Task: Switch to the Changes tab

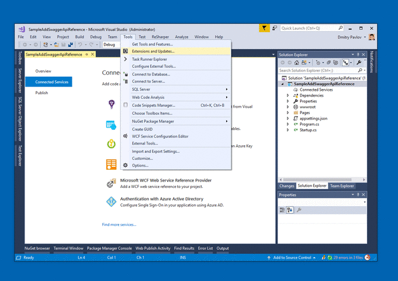Action: coord(286,186)
